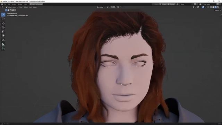Open the Global transform orientation dropdown
The height and width of the screenshot is (125, 222).
coord(101,7)
